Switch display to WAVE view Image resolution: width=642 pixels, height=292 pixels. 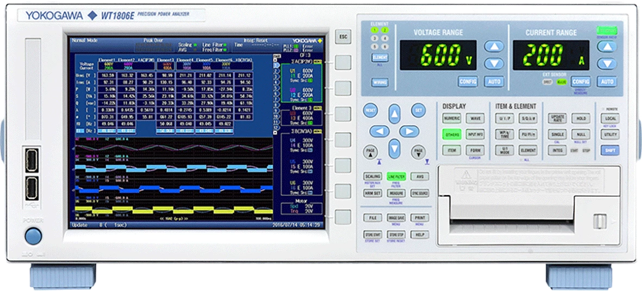(475, 119)
